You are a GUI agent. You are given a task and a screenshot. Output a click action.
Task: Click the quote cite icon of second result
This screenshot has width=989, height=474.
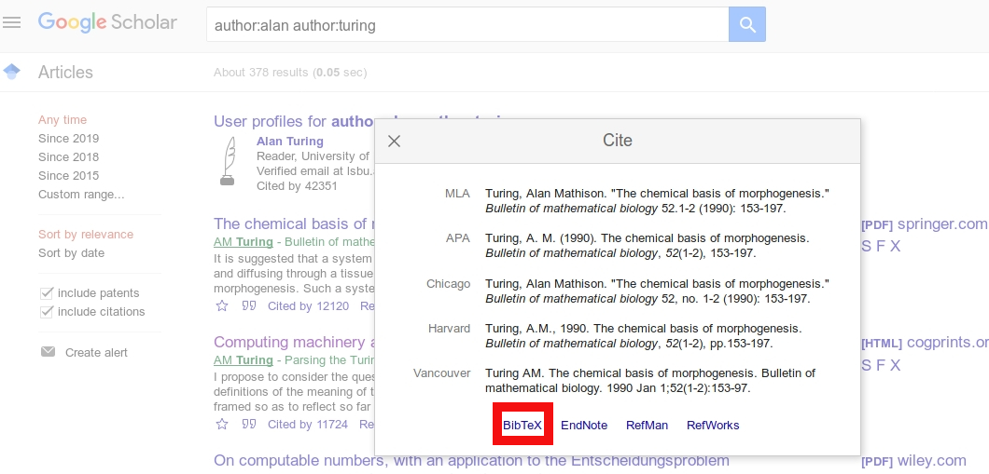[249, 424]
